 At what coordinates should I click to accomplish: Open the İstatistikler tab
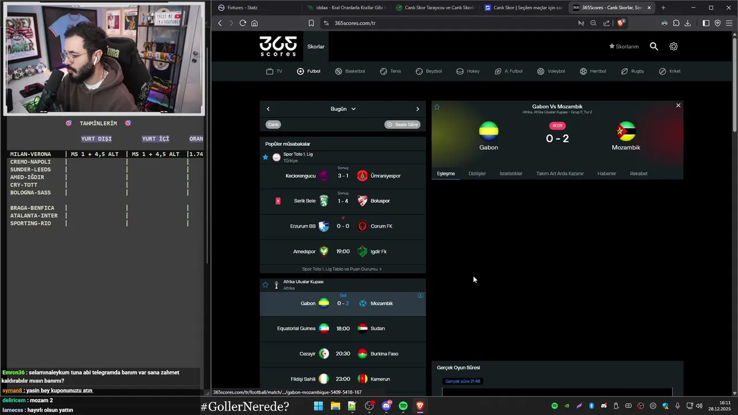click(511, 173)
